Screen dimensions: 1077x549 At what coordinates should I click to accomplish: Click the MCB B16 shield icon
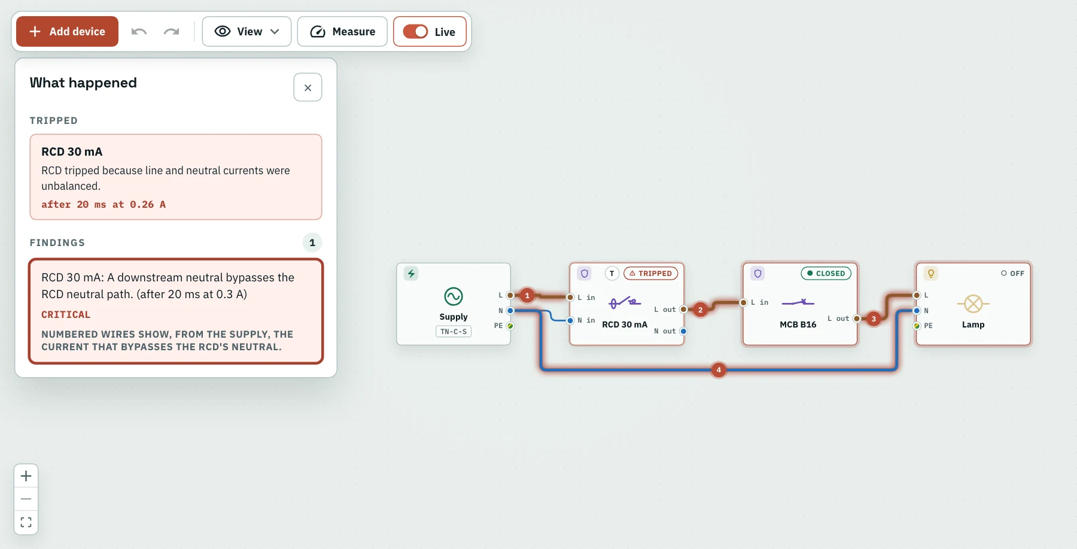[x=757, y=274]
